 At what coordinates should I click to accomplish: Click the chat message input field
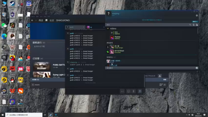click(x=93, y=91)
